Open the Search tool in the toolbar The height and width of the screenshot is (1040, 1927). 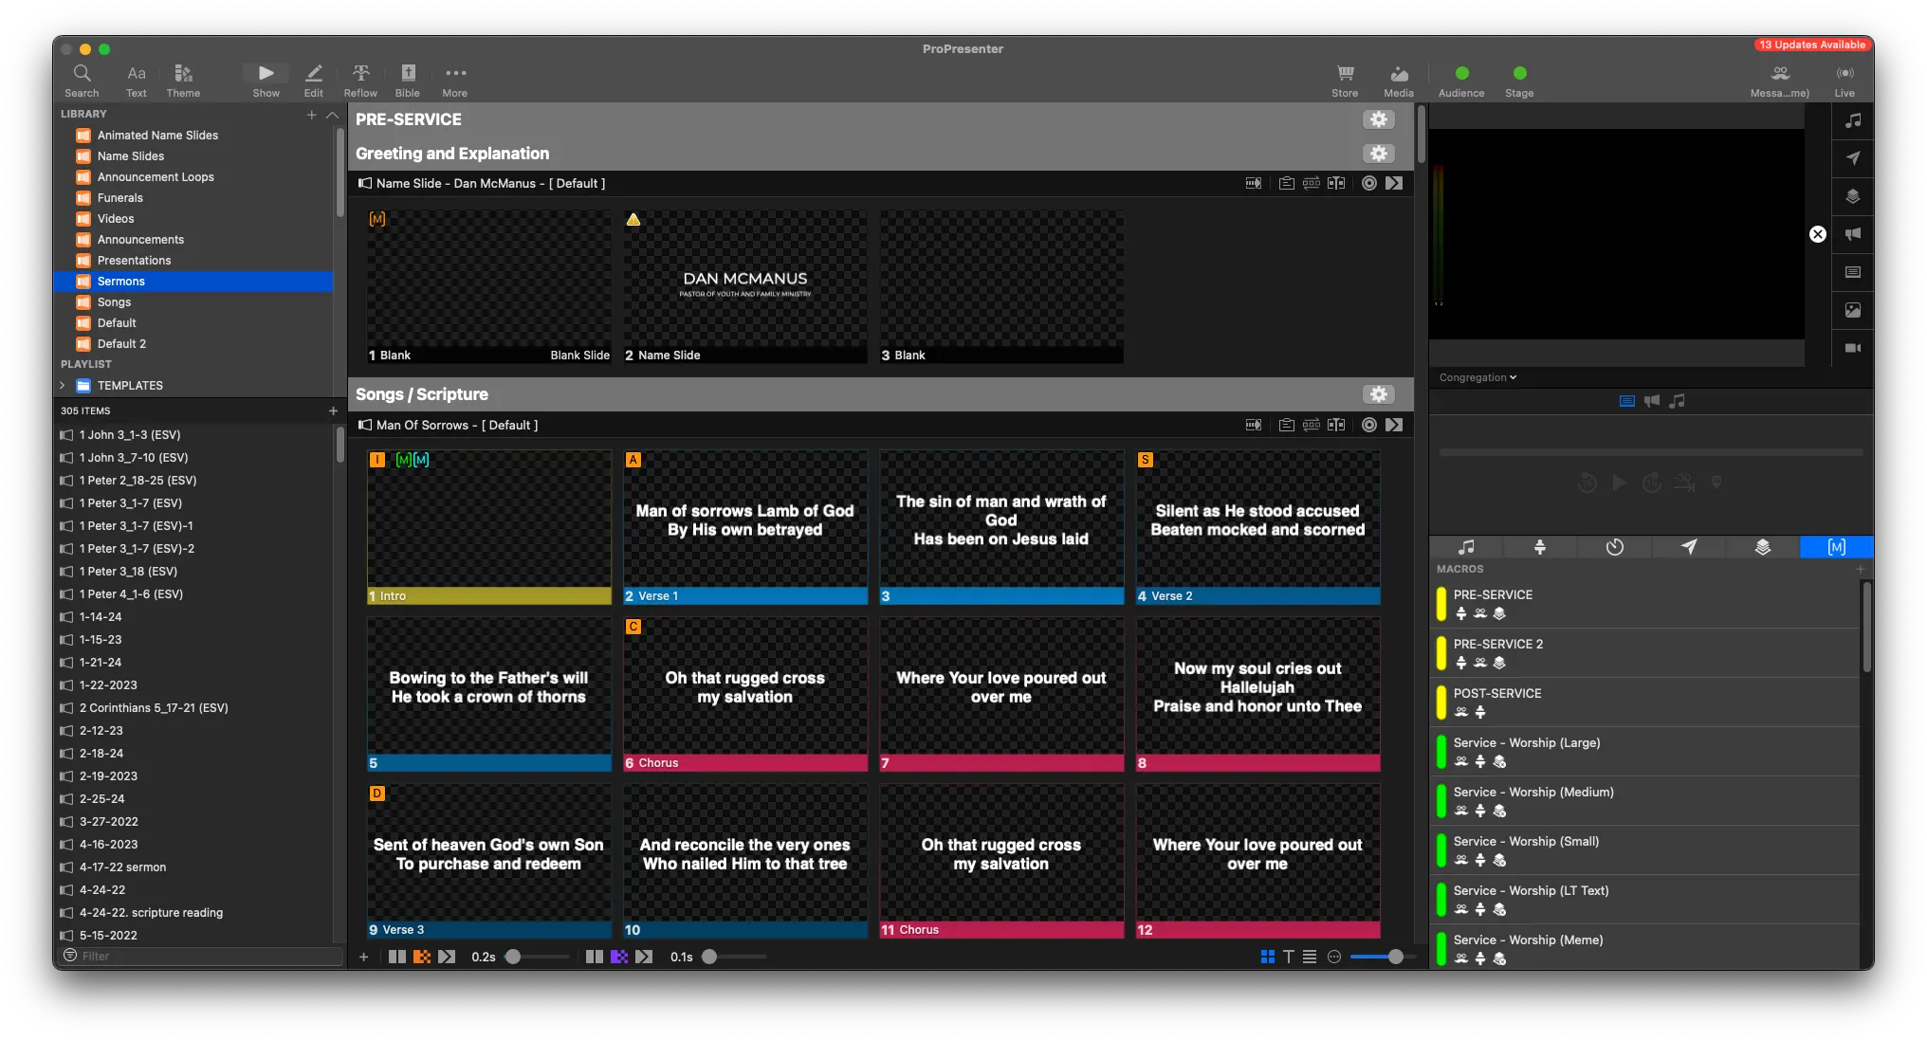pos(82,79)
